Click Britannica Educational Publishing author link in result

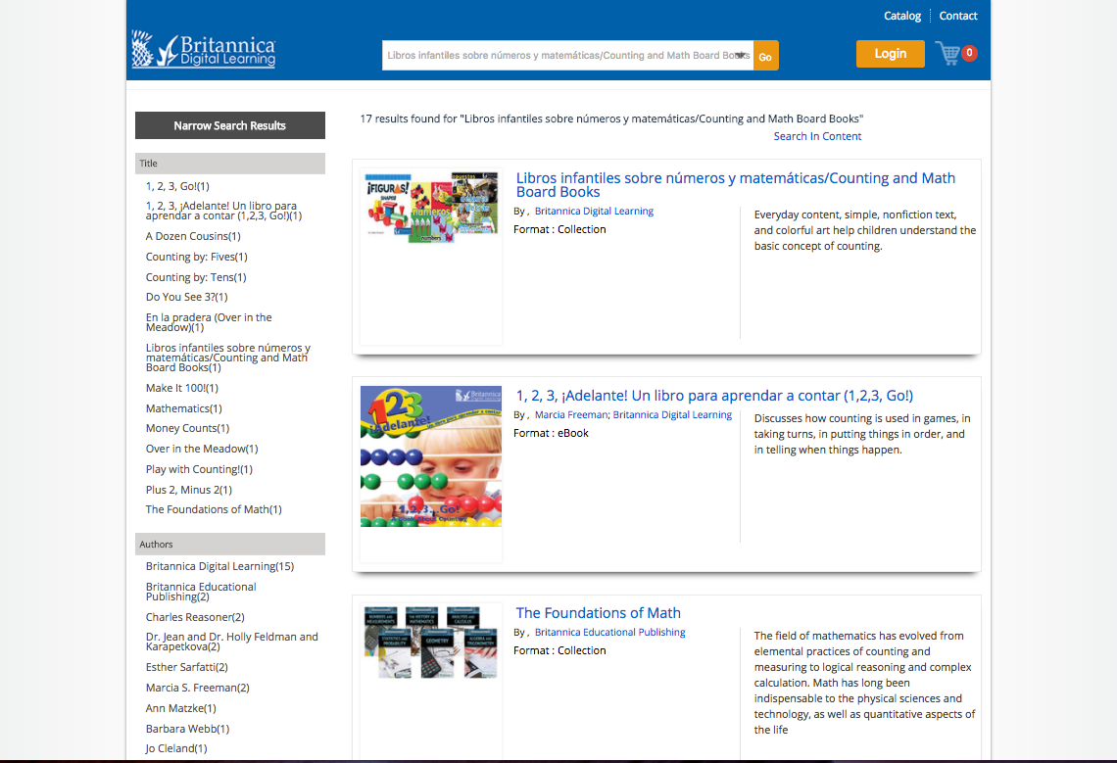tap(609, 632)
